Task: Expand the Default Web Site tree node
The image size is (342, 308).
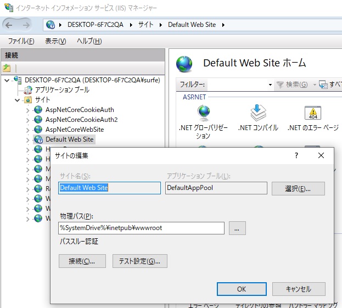Action: click(x=27, y=140)
